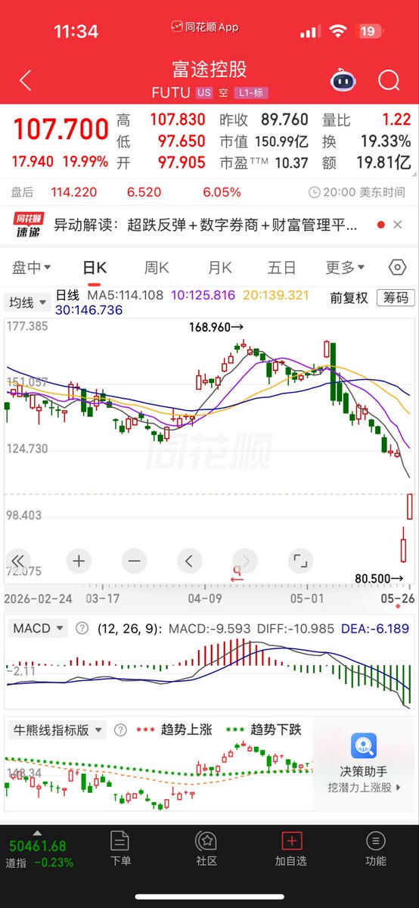The height and width of the screenshot is (908, 419).
Task: Tap chart high label 168.960
Action: (x=216, y=328)
